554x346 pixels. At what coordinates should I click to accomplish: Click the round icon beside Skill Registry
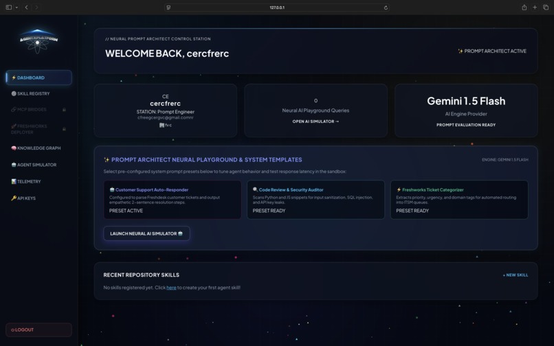tap(14, 93)
